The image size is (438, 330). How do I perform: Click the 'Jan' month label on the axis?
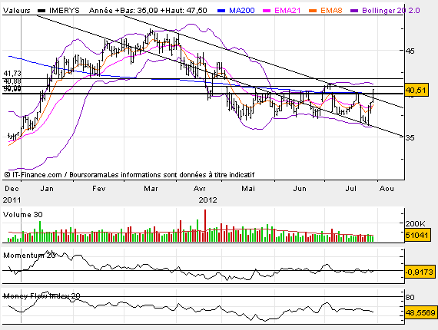click(47, 189)
